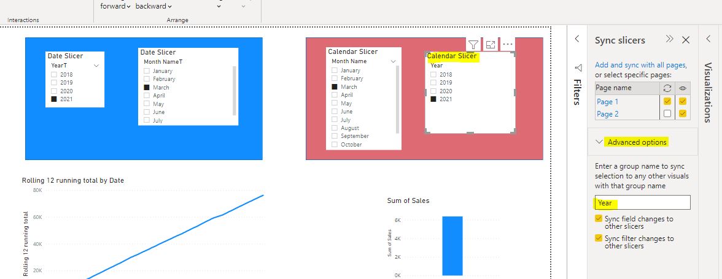722x279 pixels.
Task: Check 2019 in the YearT Date Slicer
Action: coord(54,83)
